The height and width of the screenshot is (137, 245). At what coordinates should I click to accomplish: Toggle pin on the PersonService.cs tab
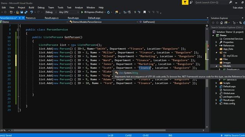[20, 18]
